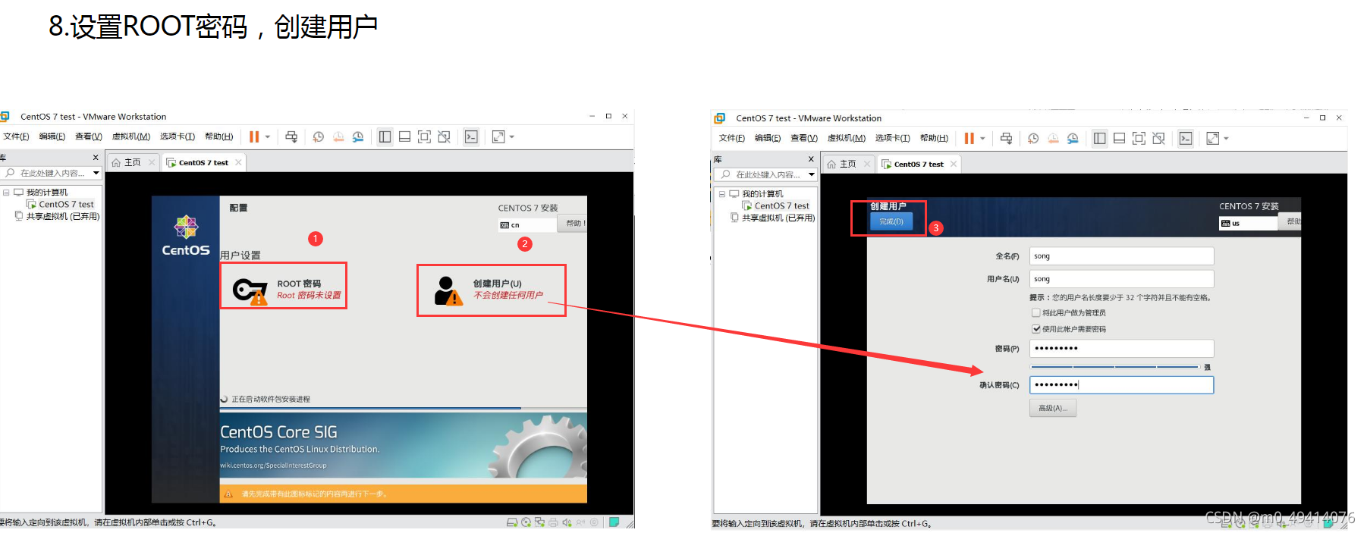Click the installation progress bar
The width and height of the screenshot is (1367, 533).
tap(403, 408)
